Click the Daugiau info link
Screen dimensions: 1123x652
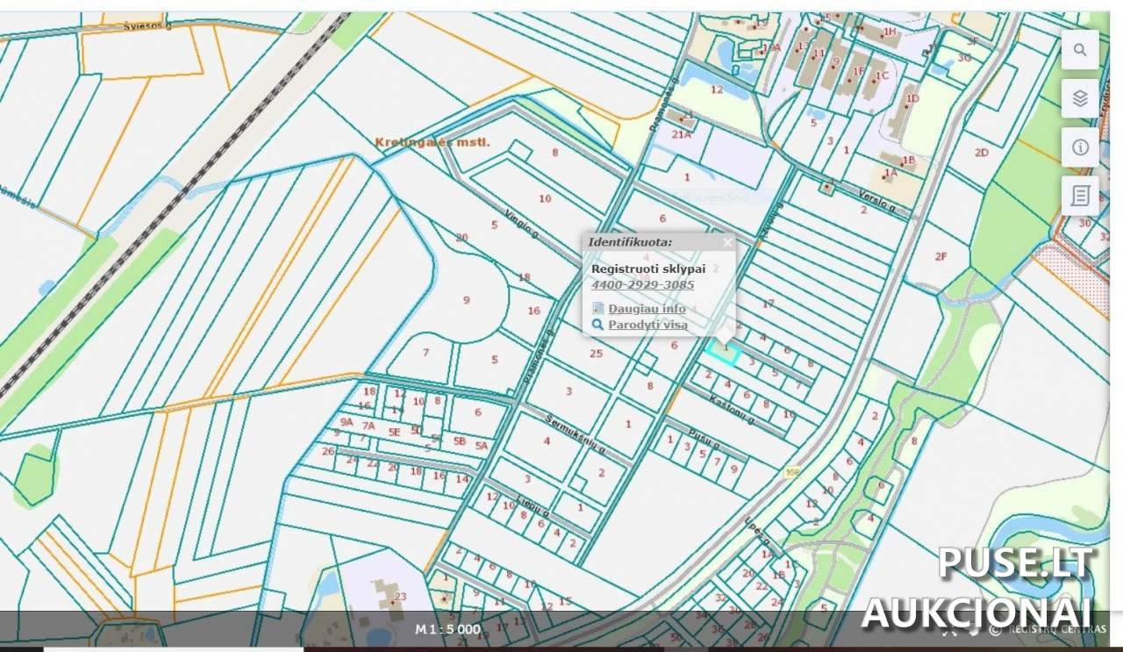[647, 309]
